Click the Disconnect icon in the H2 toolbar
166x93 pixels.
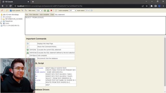pyautogui.click(x=2, y=10)
